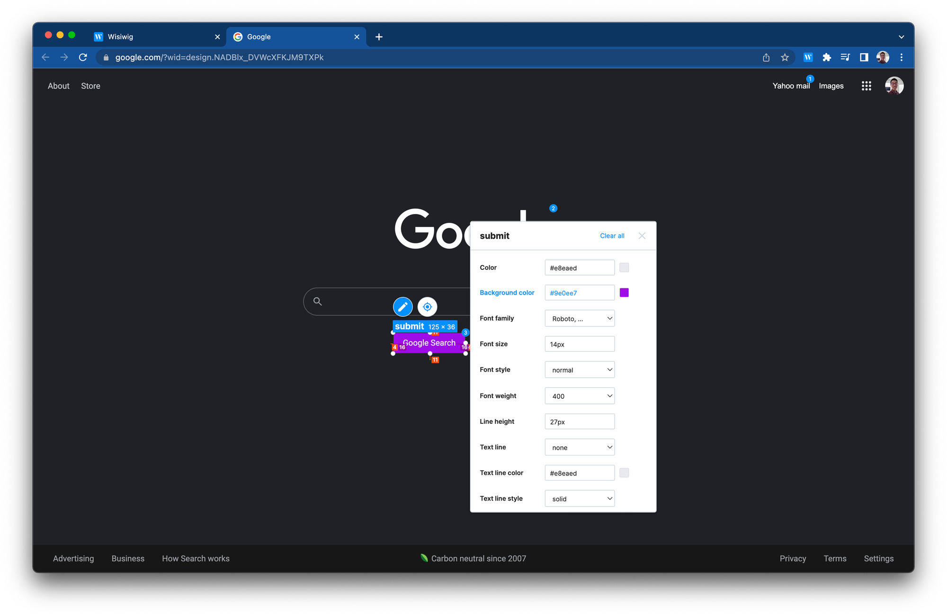Expand the Font family dropdown
947x616 pixels.
click(580, 319)
